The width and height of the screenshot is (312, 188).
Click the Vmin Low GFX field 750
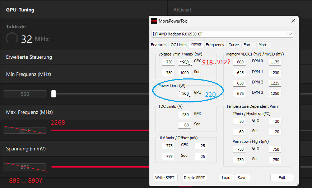click(239, 149)
